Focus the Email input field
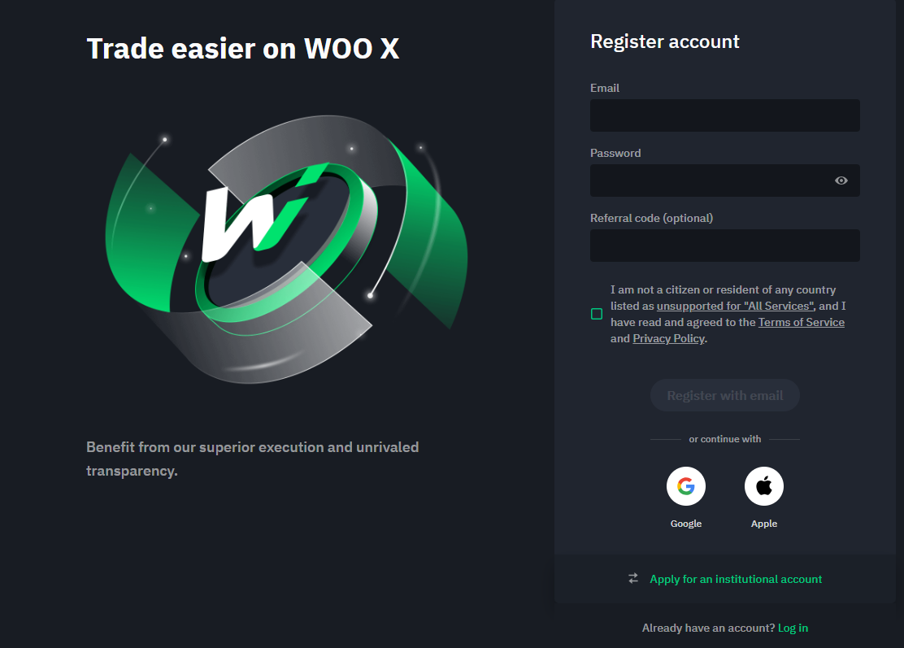Image resolution: width=904 pixels, height=648 pixels. [724, 115]
